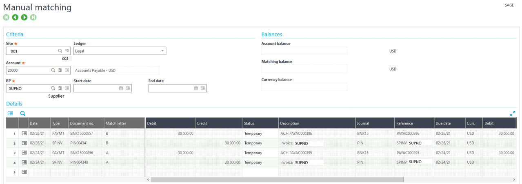Open row 3 actions menu icon
The height and width of the screenshot is (184, 522).
[24, 153]
